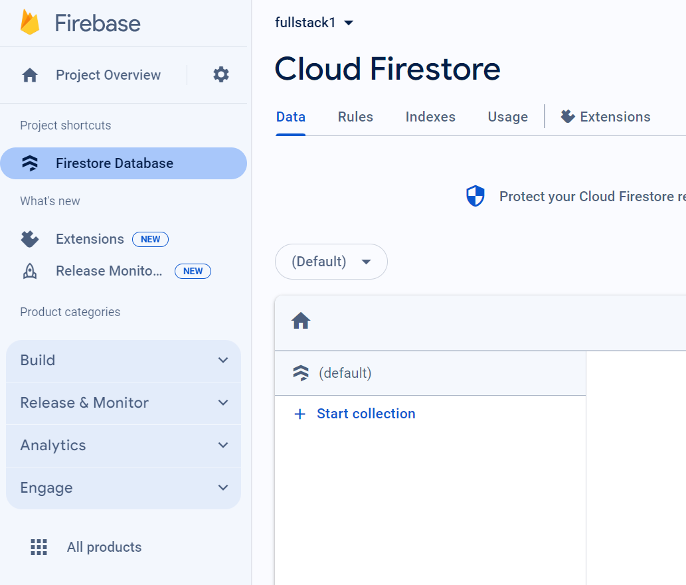
Task: Select the (default) database entry
Action: point(345,373)
